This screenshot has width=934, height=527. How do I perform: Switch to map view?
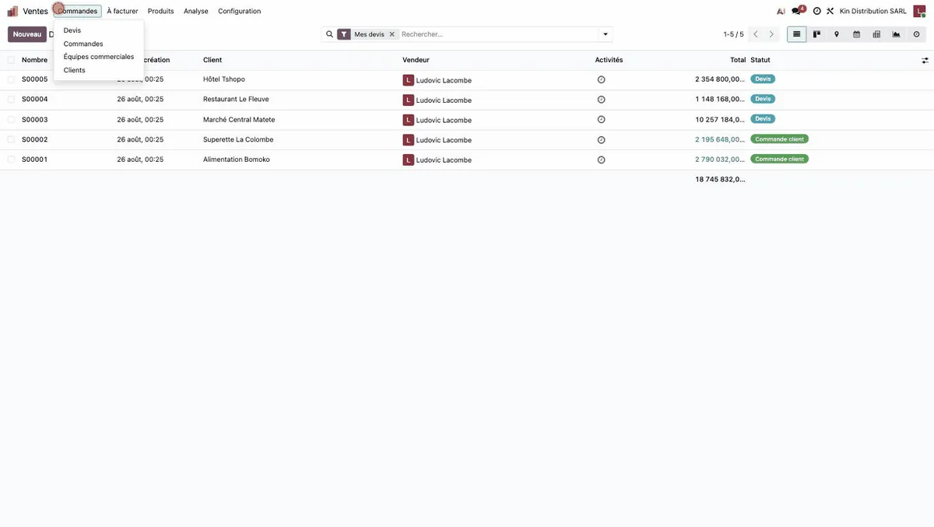(x=837, y=34)
